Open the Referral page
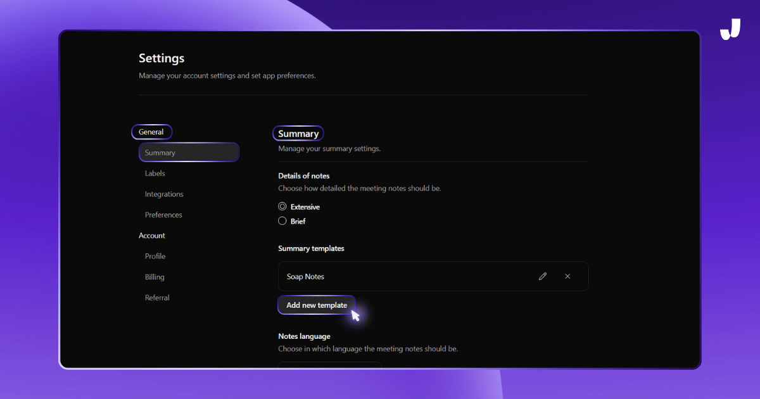This screenshot has width=760, height=399. 157,298
